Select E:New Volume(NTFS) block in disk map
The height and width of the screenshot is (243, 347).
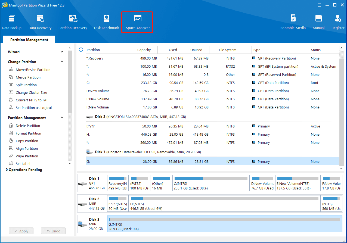point(298,183)
